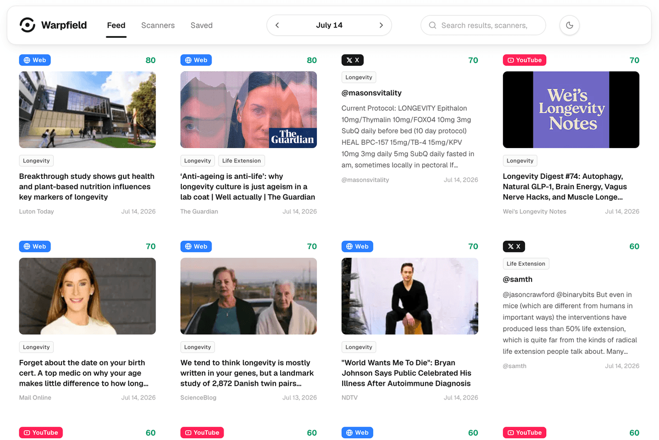Go to next date with right chevron
This screenshot has width=659, height=440.
pyautogui.click(x=381, y=25)
